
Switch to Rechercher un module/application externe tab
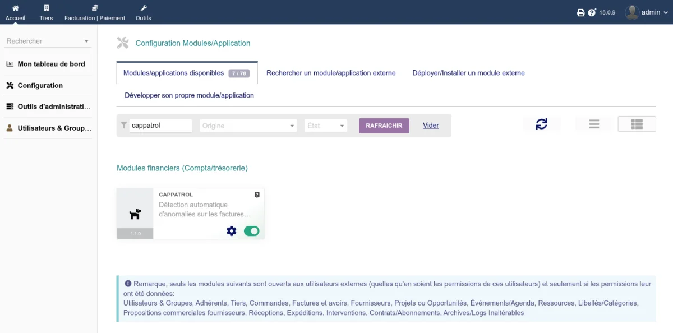[331, 73]
